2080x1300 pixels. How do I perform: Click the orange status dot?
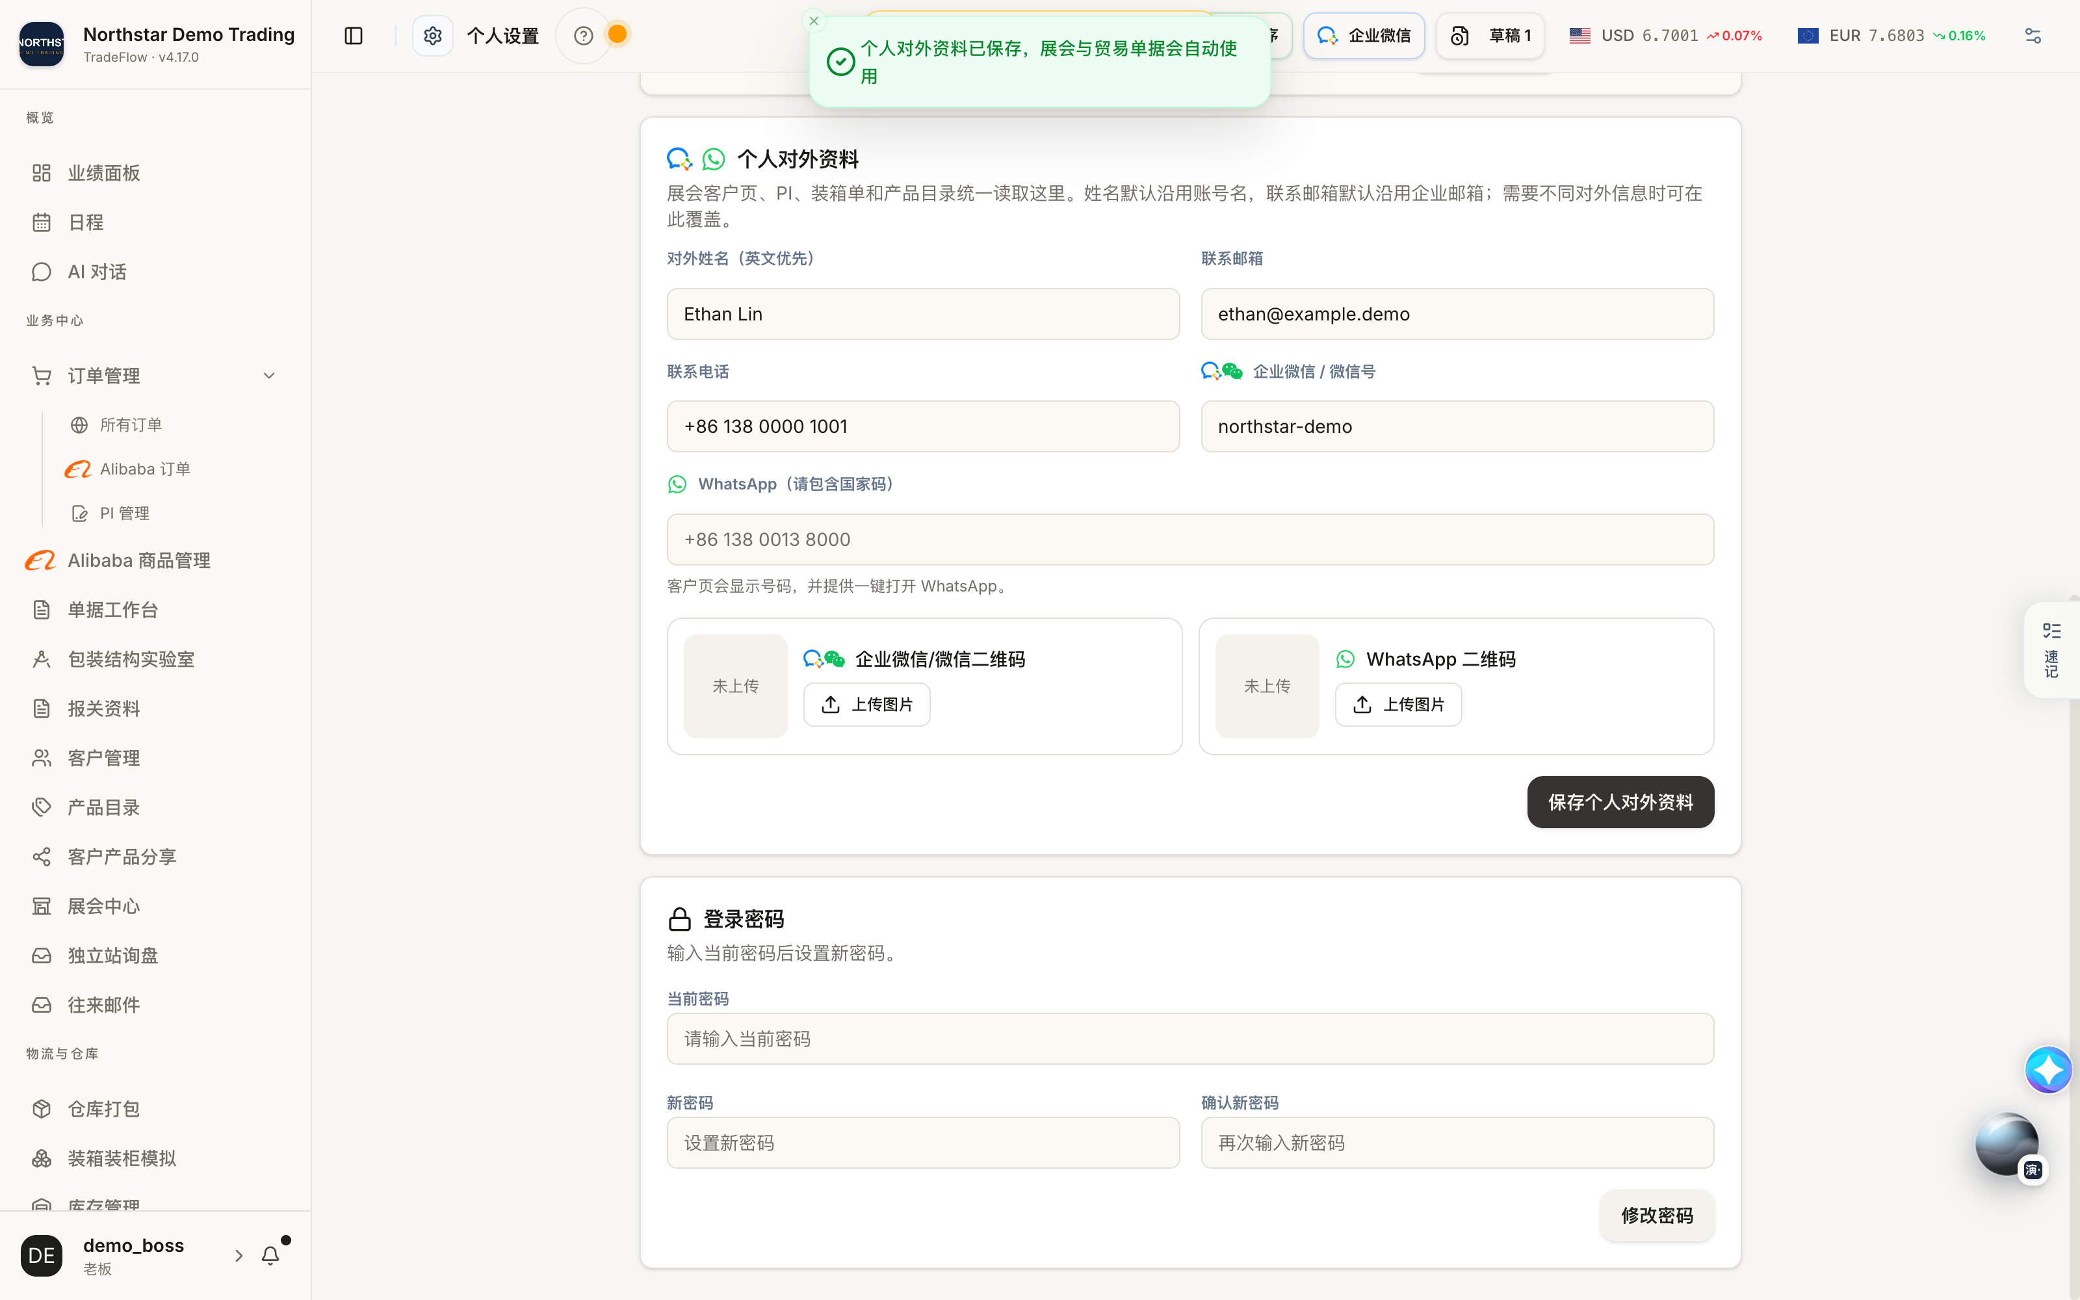617,34
